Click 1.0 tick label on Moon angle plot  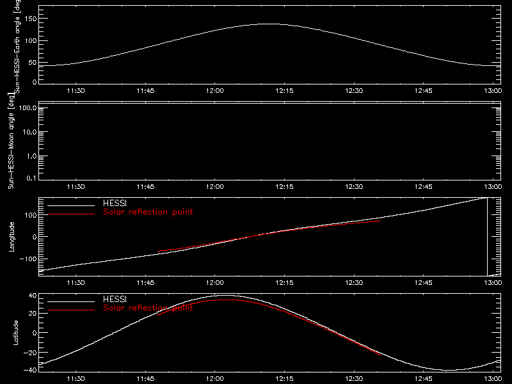31,156
